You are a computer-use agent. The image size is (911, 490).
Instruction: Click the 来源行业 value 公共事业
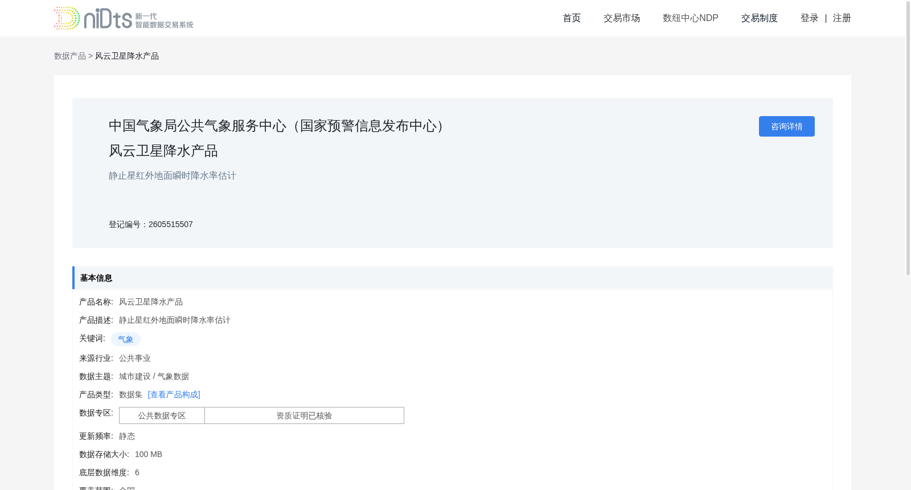pyautogui.click(x=135, y=358)
